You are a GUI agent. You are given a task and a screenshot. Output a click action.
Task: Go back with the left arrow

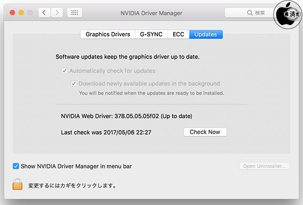(44, 13)
